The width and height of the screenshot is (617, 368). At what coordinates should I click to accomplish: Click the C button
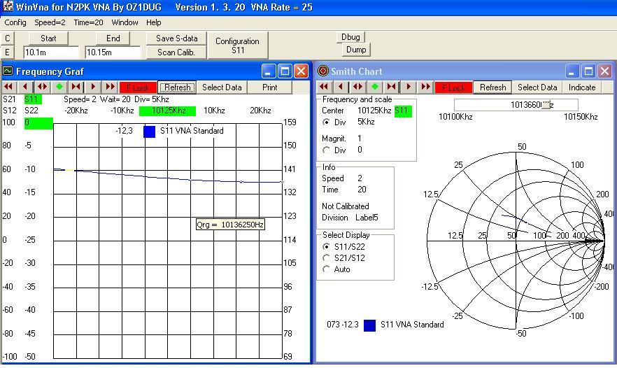click(8, 38)
